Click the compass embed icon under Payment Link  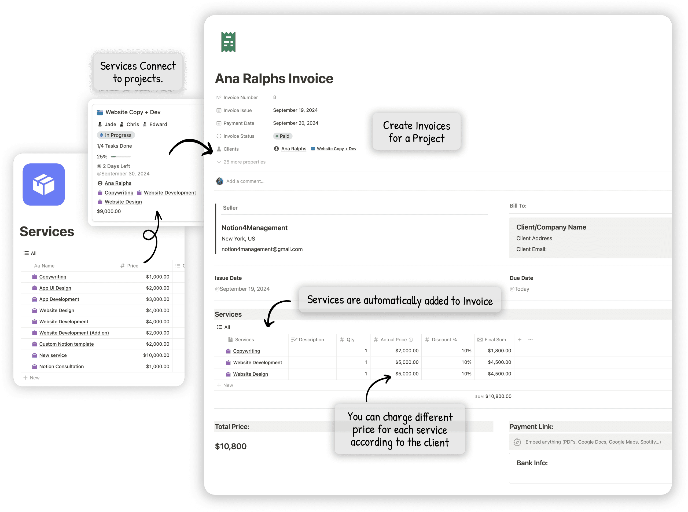click(x=517, y=442)
